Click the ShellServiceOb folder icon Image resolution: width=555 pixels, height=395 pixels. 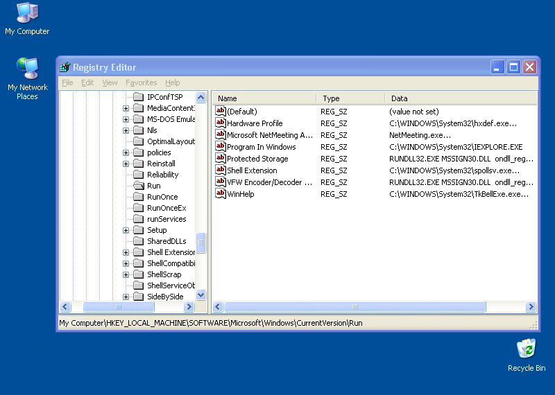tap(138, 286)
